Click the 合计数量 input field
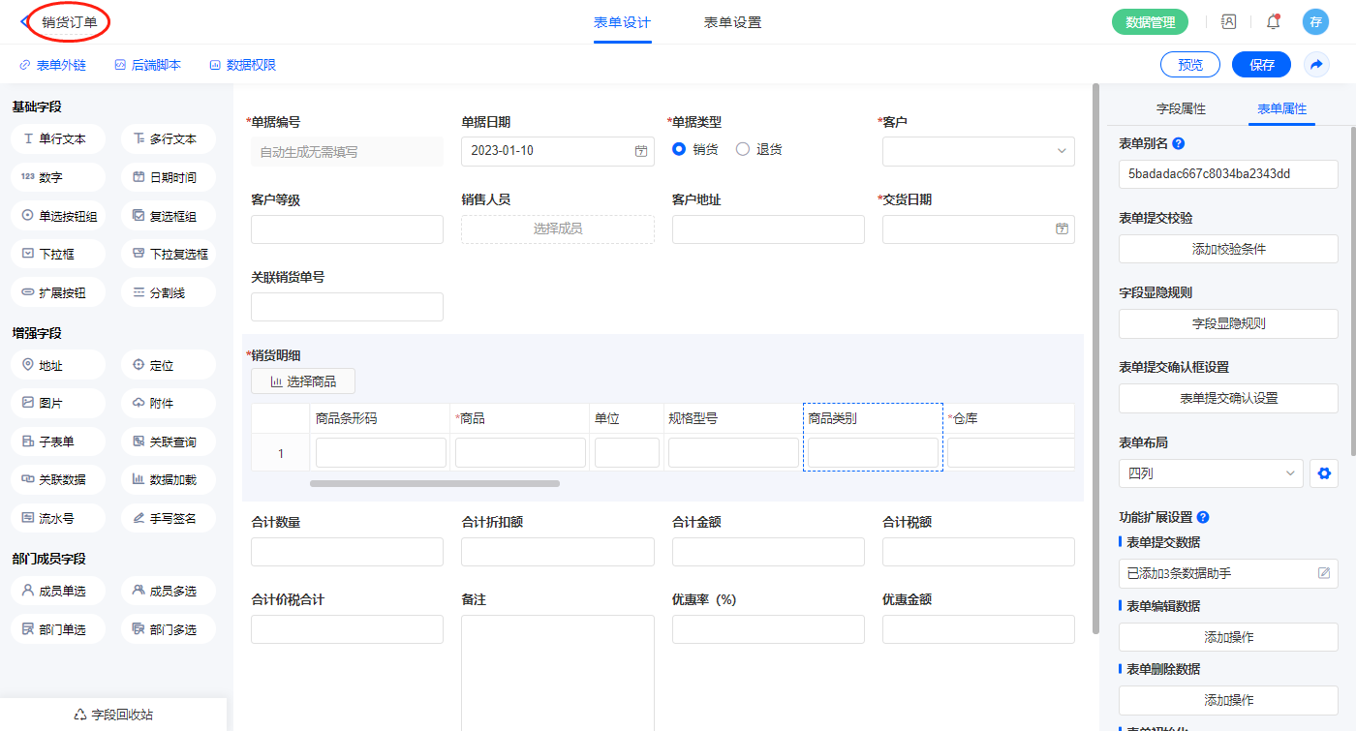Viewport: 1356px width, 731px height. (x=347, y=552)
